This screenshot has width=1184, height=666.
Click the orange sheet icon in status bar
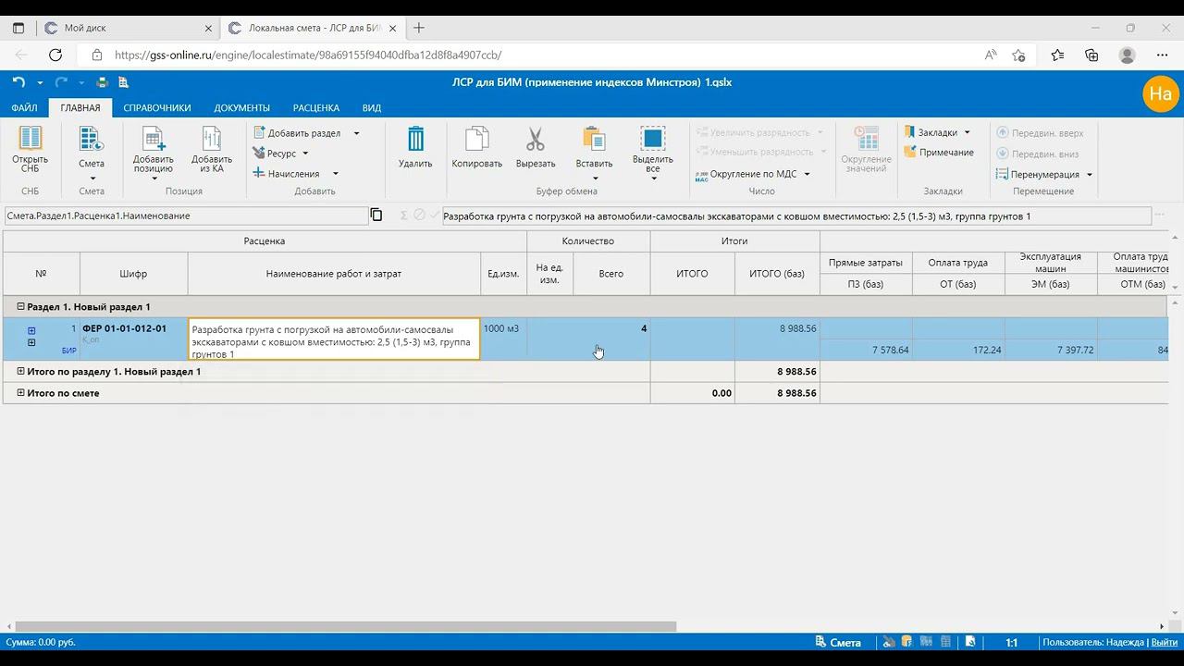click(x=906, y=642)
